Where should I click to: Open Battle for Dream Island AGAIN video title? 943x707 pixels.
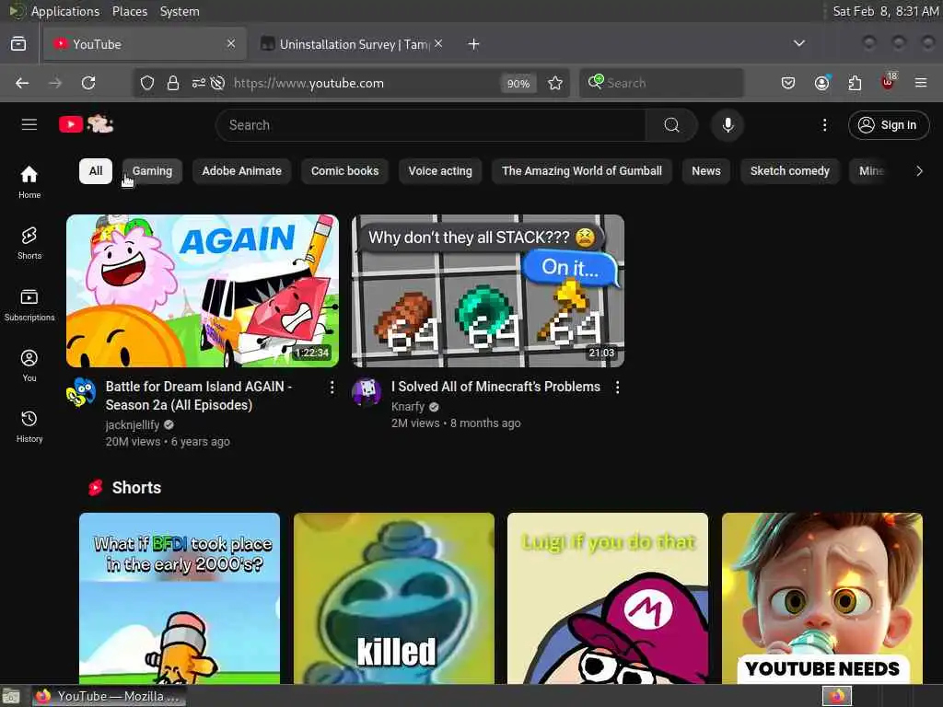199,396
